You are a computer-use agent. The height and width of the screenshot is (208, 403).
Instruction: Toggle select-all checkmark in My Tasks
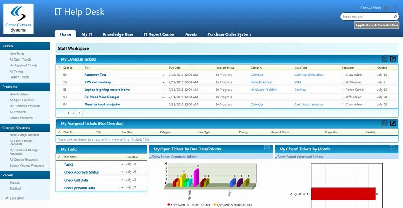coord(59,156)
